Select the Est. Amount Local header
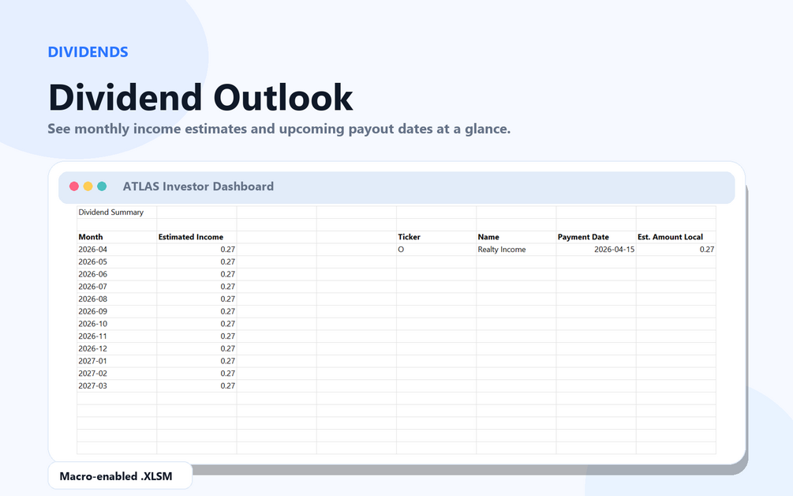 tap(676, 237)
